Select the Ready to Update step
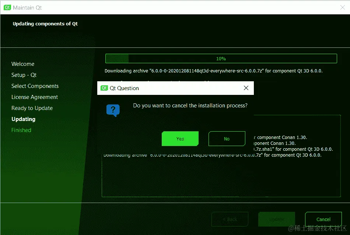This screenshot has height=235, width=350. point(32,108)
